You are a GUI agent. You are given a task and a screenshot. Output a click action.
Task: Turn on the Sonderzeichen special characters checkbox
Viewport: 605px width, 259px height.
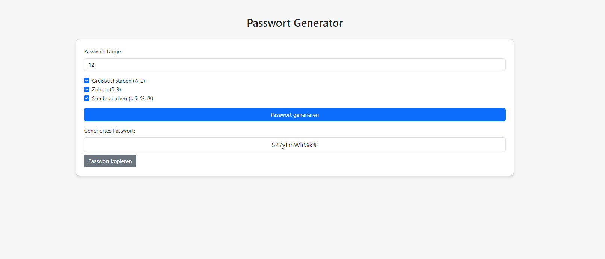pyautogui.click(x=86, y=98)
